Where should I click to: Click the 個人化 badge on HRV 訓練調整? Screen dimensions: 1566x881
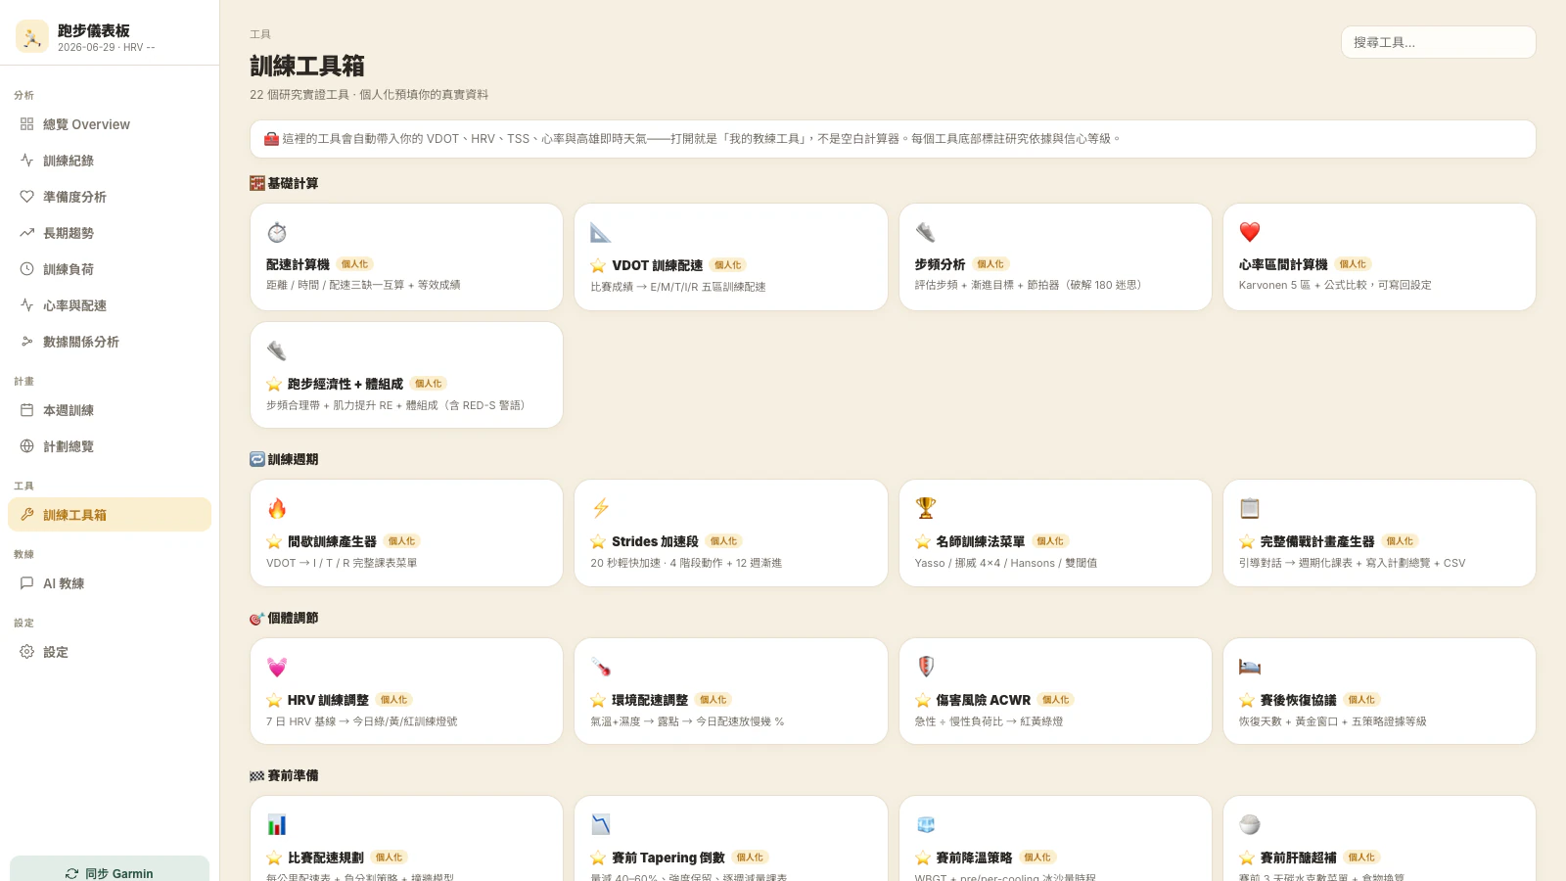click(x=394, y=700)
